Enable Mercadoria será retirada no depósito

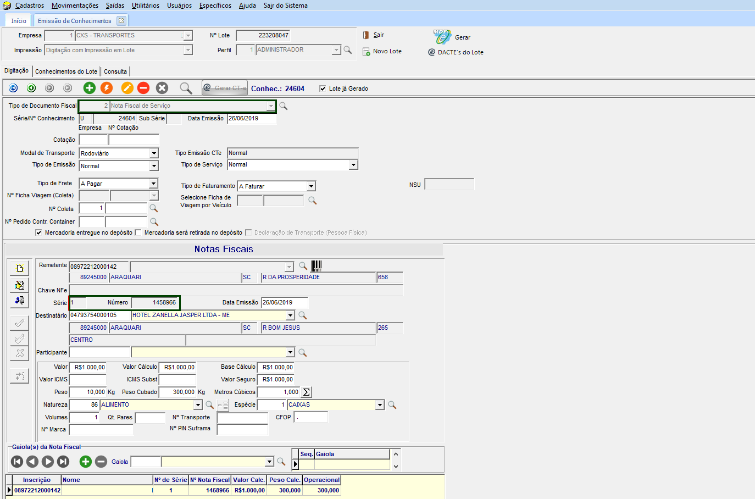138,232
